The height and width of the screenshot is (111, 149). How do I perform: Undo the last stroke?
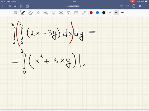pos(122,6)
